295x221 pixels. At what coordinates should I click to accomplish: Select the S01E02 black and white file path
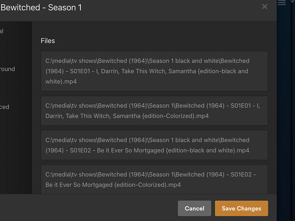pos(154,145)
